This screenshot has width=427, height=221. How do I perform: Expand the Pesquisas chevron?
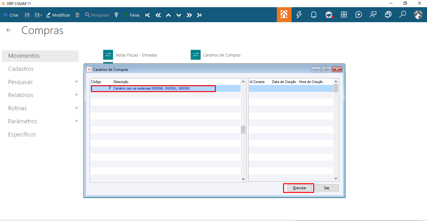point(77,82)
